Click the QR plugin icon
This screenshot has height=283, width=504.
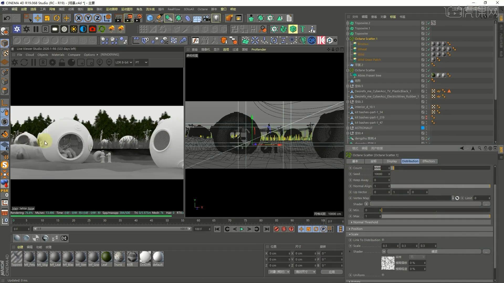[x=312, y=40]
